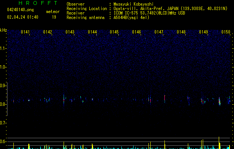
Task: Select the ICOM IC-575 53.7492 MHz USB text
Action: point(150,13)
